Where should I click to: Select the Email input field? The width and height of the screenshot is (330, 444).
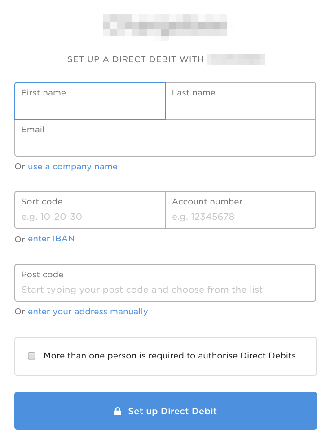pos(165,143)
